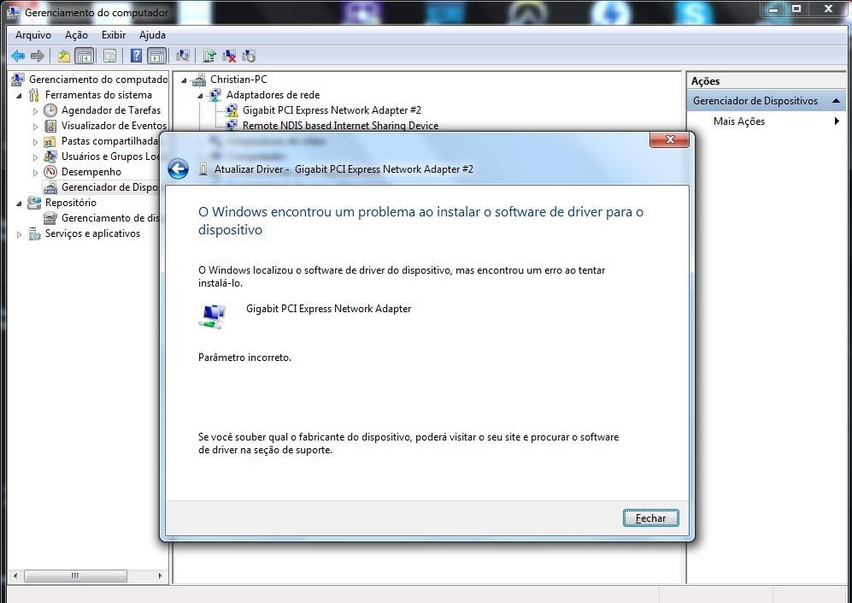Expand Visualizador de Eventos with its triangle
Viewport: 852px width, 603px height.
coord(36,126)
